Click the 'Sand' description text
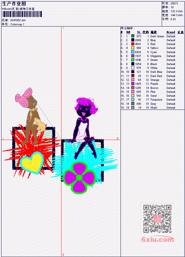Viewport: 185px width, 257px height. tap(154, 96)
